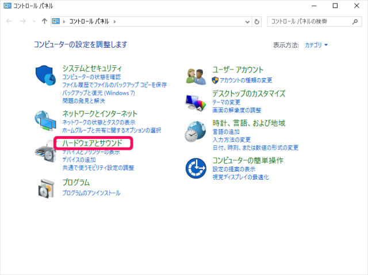Open 画面の解像度の調整 link
368x275 pixels.
coord(236,110)
